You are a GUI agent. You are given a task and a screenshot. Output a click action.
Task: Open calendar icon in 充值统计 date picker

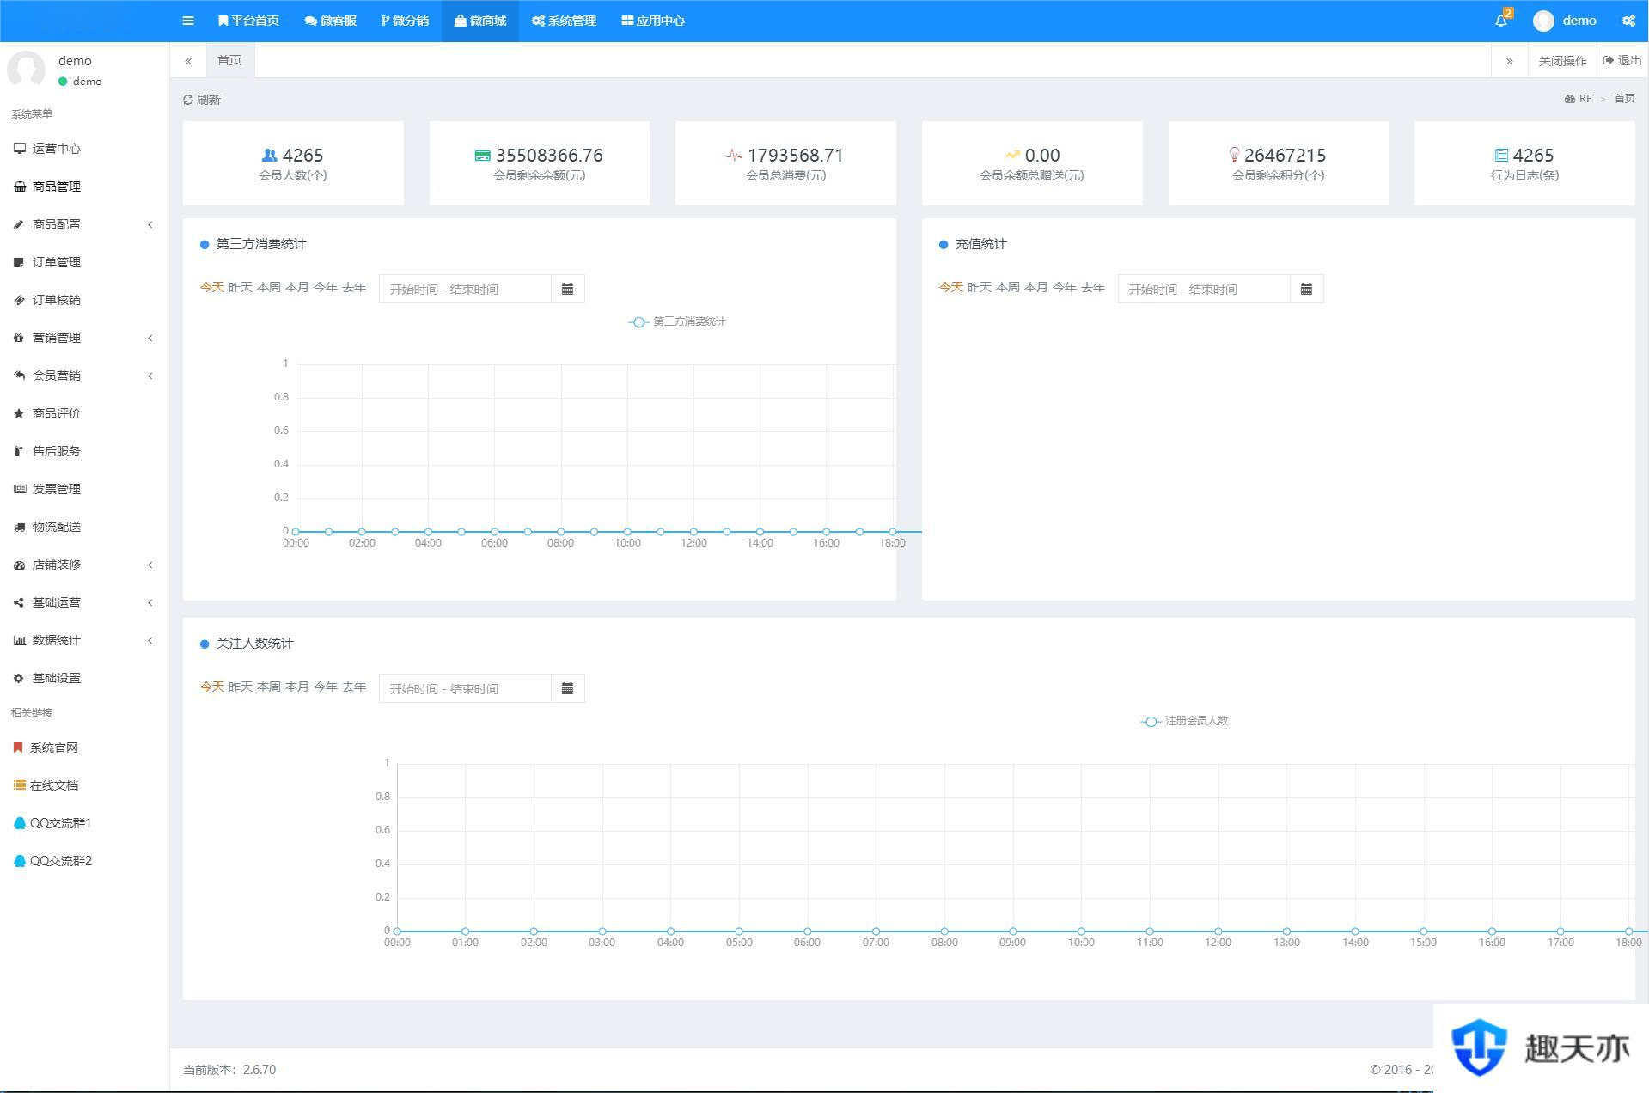click(x=1306, y=289)
